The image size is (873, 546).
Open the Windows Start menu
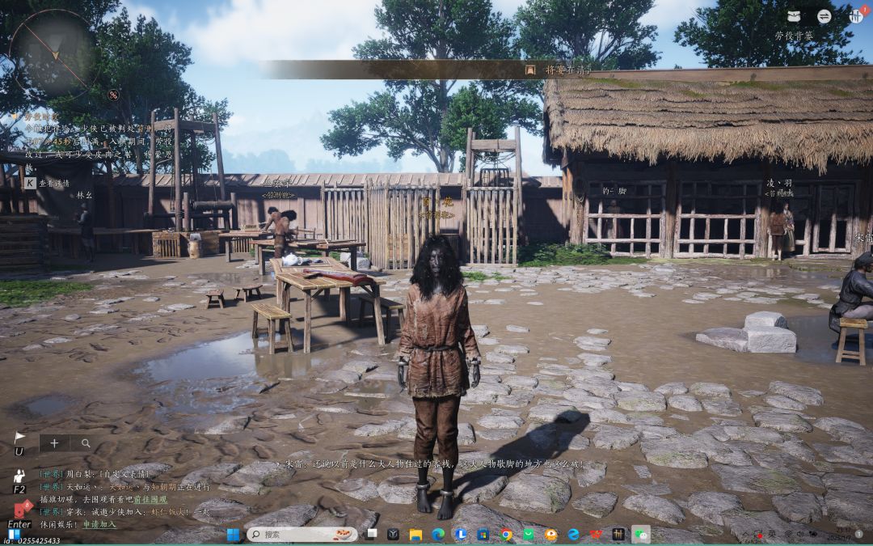pos(233,535)
